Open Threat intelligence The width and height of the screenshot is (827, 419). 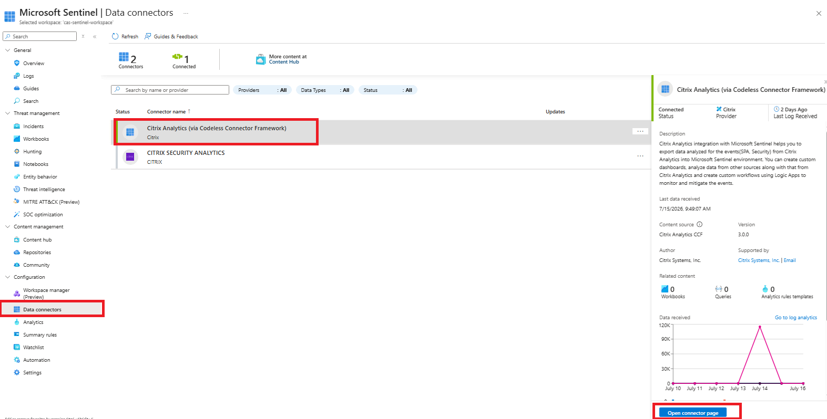[x=44, y=190]
